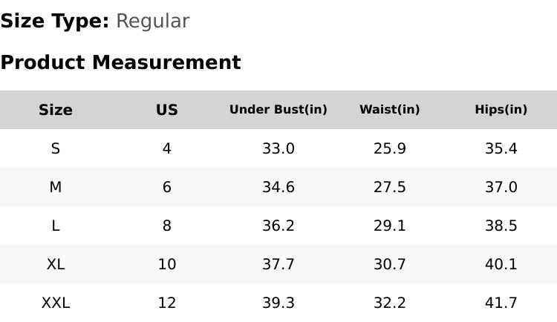Click the Waist(in) column header
This screenshot has height=322, width=557.
[x=390, y=110]
